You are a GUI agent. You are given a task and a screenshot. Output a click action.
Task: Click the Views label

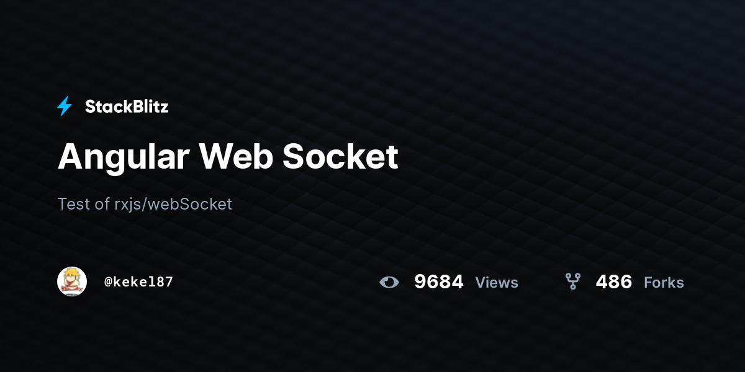pos(497,283)
